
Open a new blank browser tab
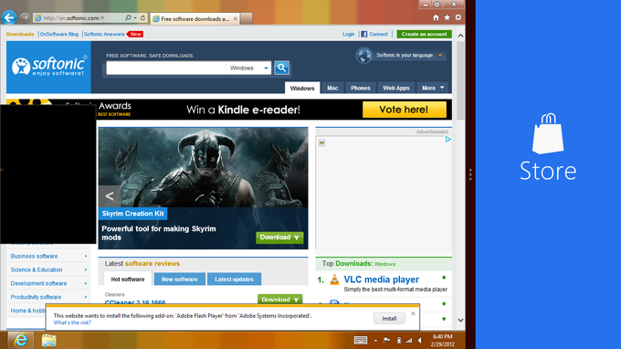[247, 18]
